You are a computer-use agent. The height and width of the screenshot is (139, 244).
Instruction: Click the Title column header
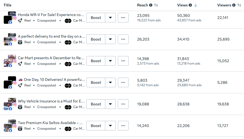(x=7, y=5)
